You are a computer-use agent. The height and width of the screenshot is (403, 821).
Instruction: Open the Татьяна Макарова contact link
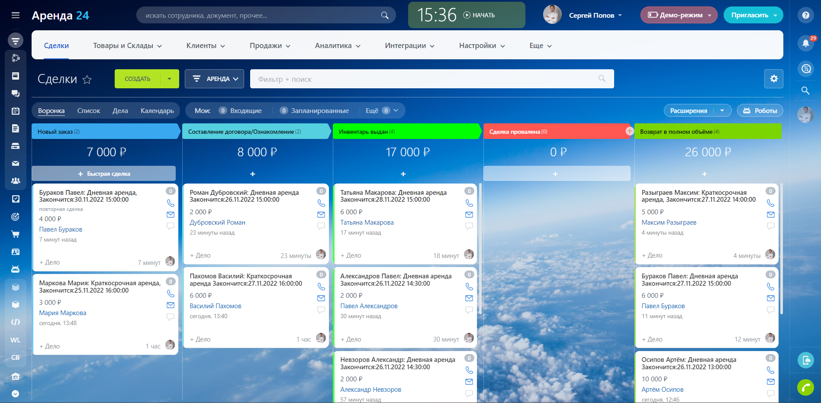pyautogui.click(x=367, y=222)
